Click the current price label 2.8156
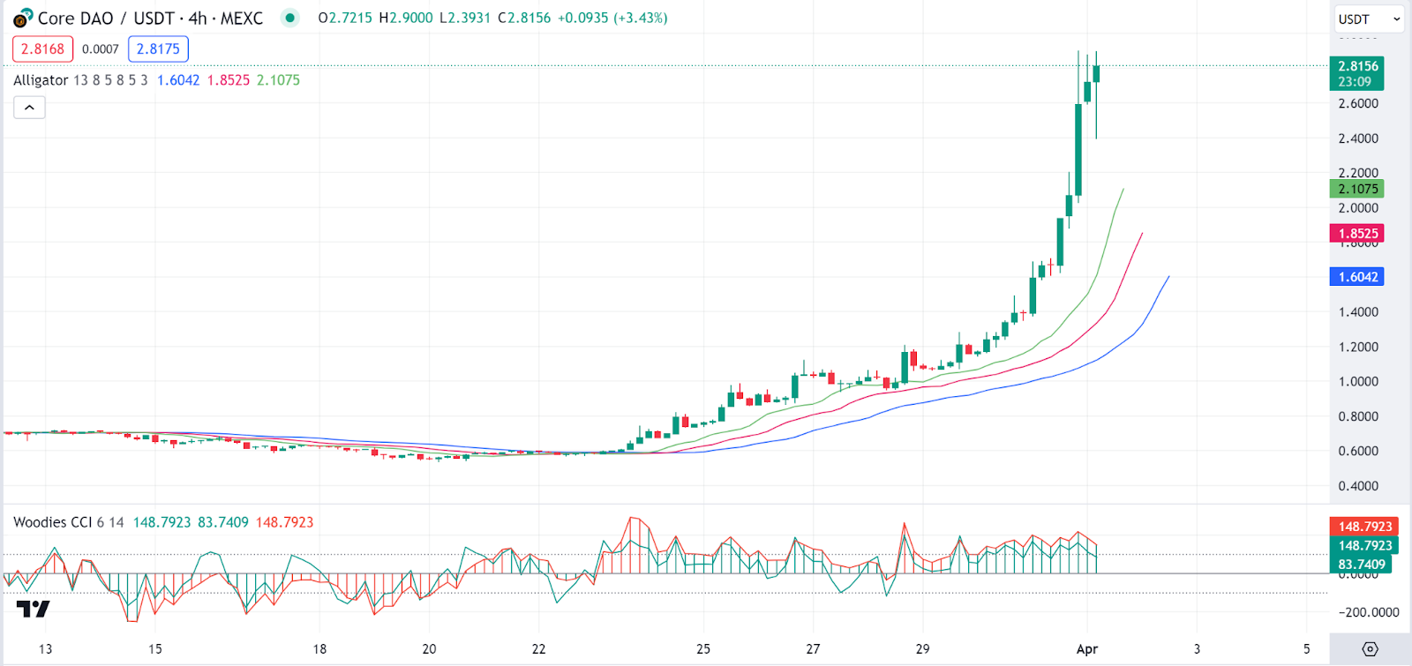The height and width of the screenshot is (666, 1412). 1356,73
